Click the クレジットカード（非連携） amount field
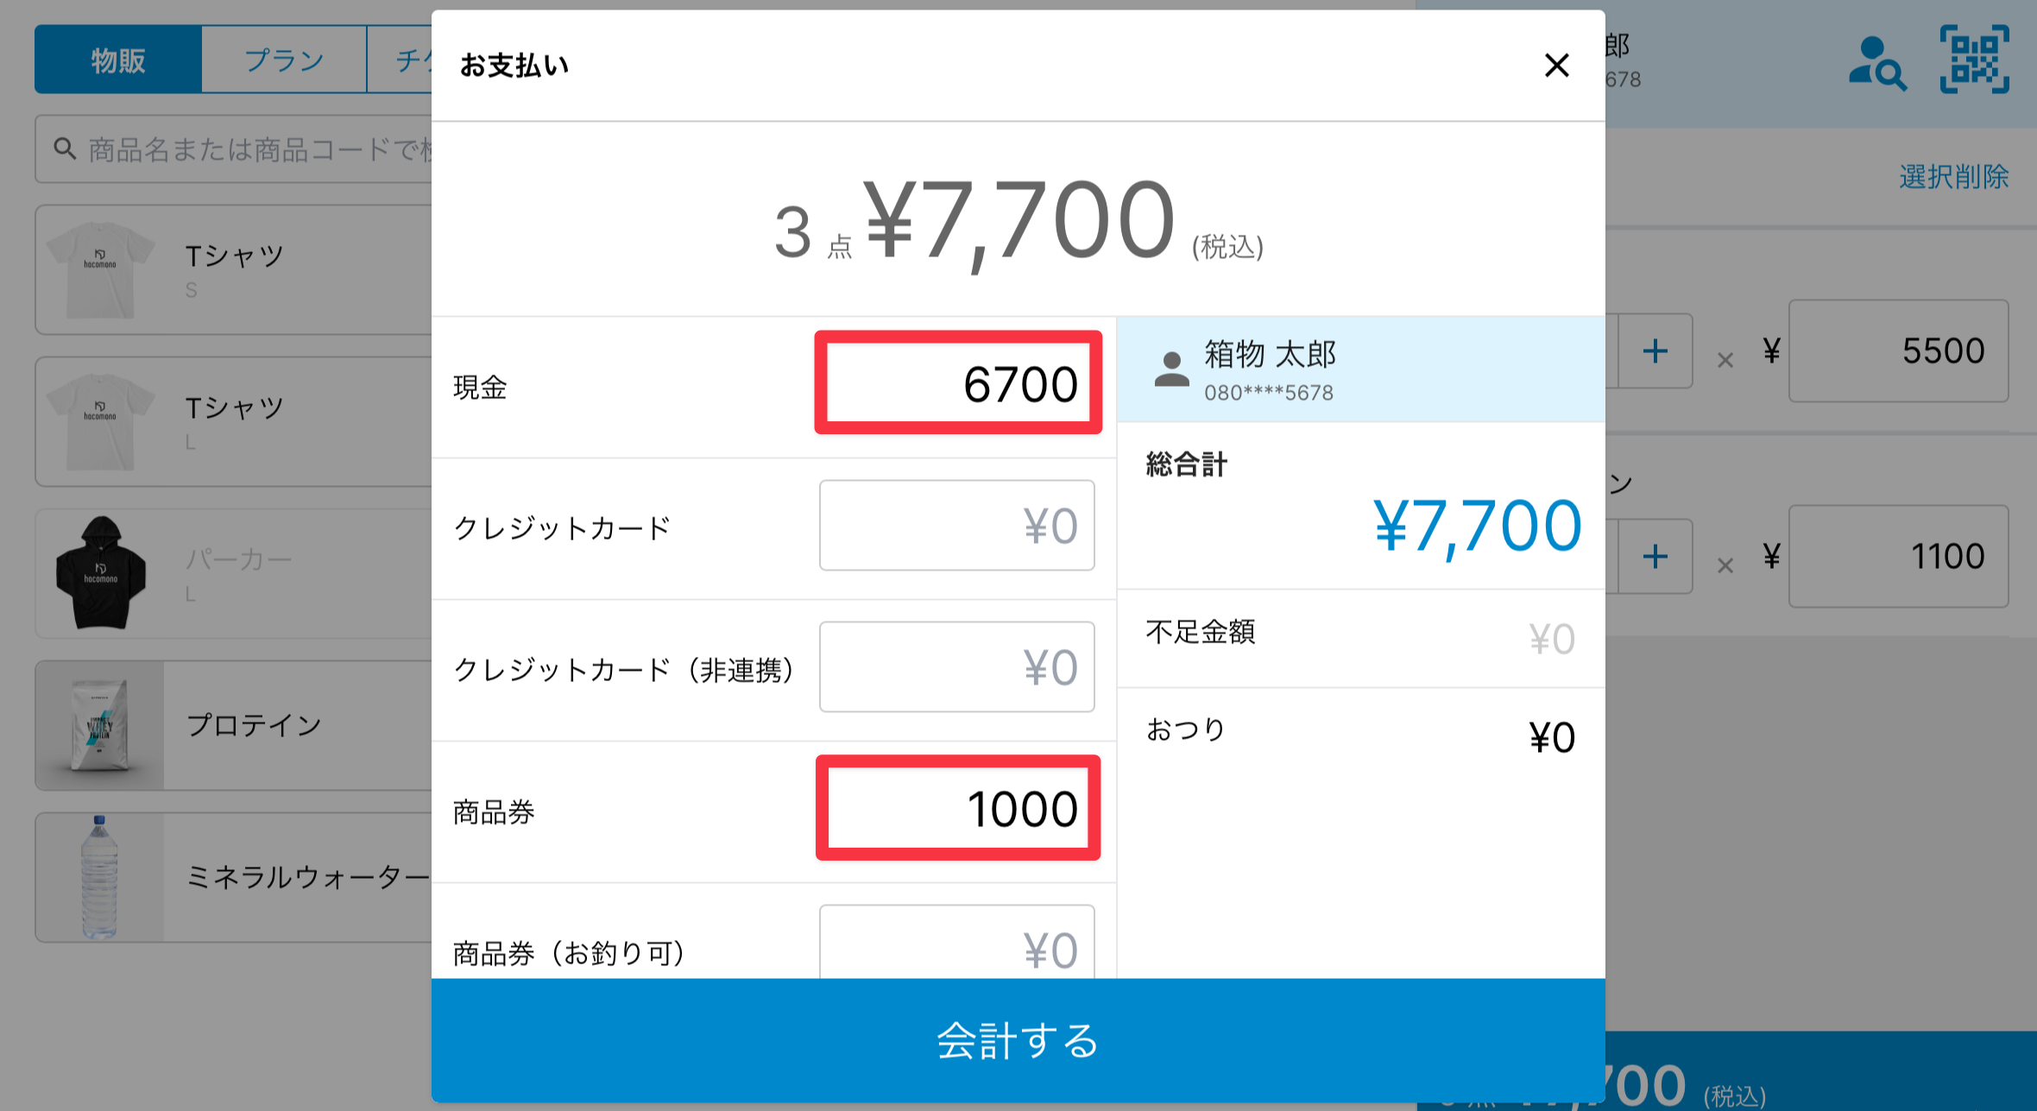 click(957, 666)
